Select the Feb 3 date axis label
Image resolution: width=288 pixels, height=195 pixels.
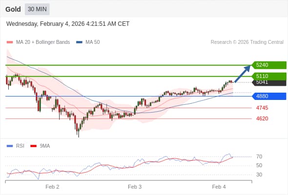(x=135, y=187)
